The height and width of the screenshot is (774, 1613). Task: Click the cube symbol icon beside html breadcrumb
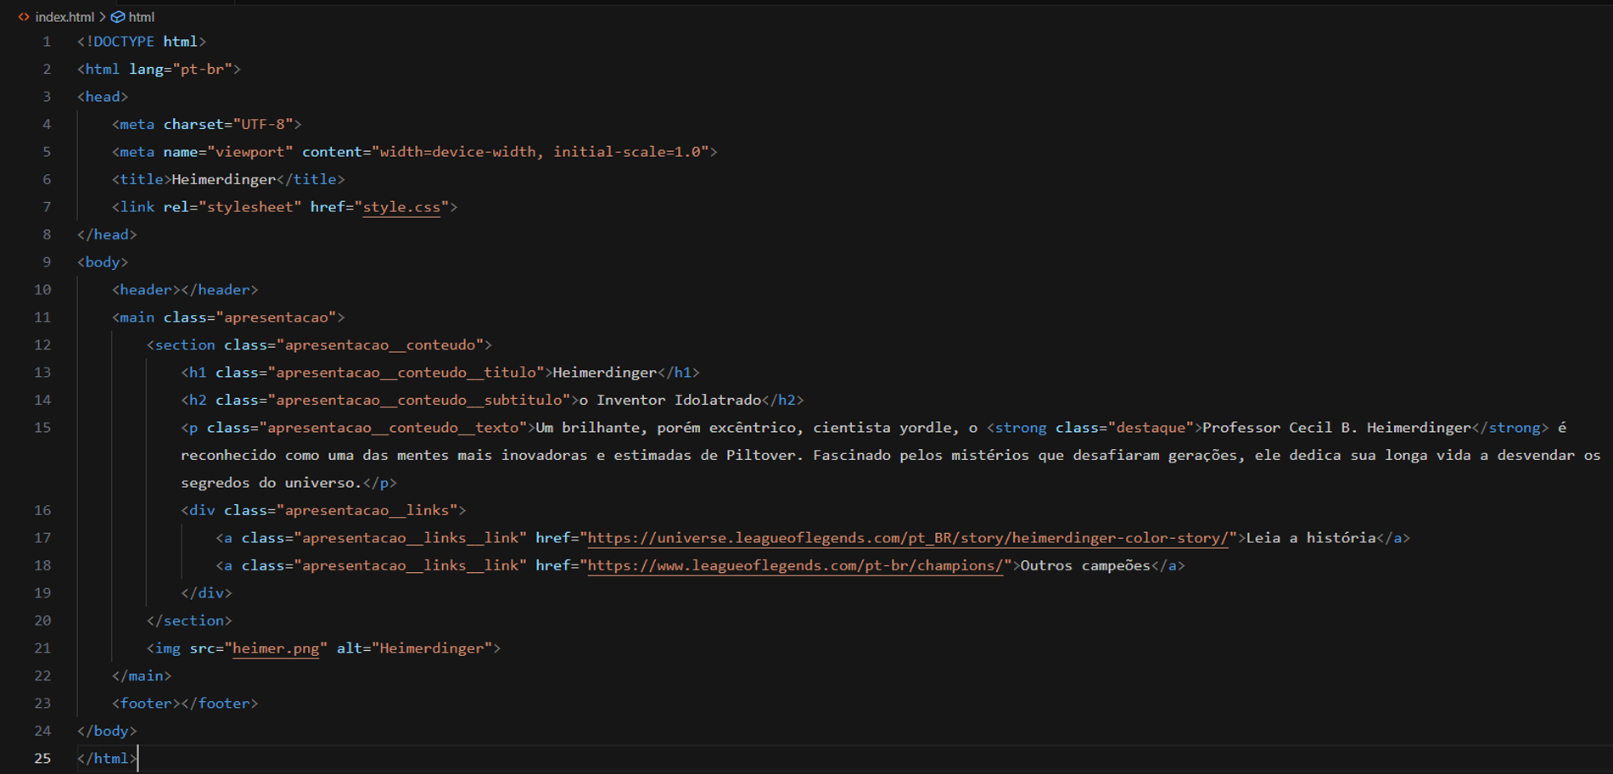pyautogui.click(x=118, y=17)
